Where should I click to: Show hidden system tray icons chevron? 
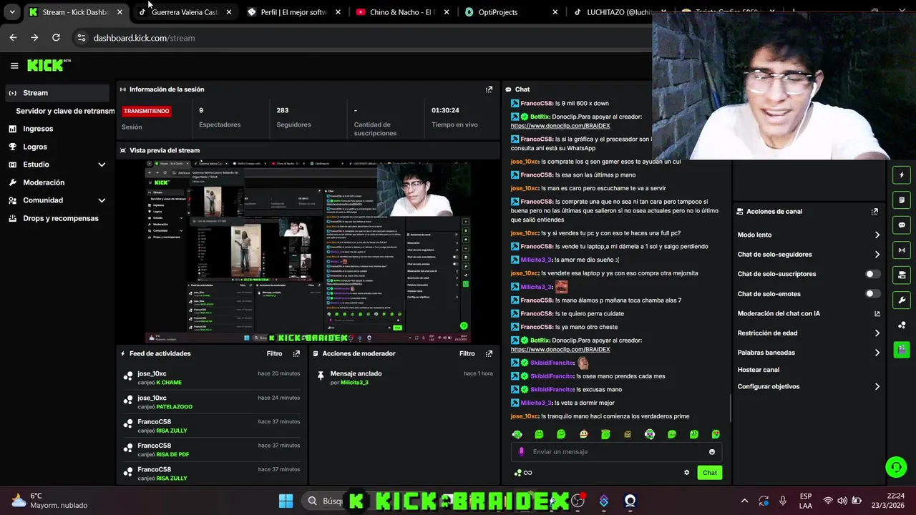(x=744, y=501)
